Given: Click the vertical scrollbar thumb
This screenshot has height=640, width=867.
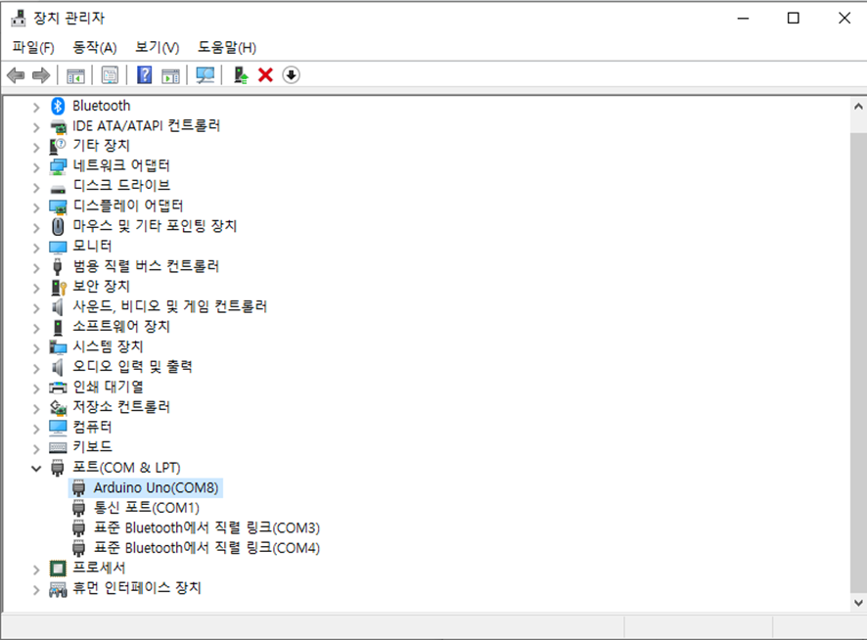Looking at the screenshot, I should (858, 362).
